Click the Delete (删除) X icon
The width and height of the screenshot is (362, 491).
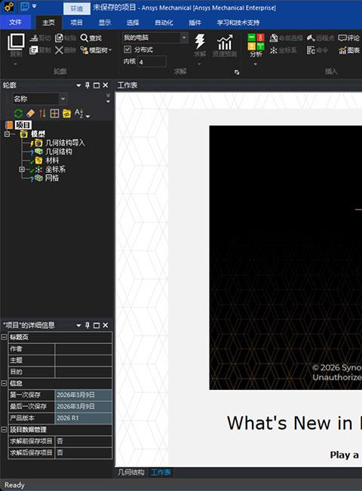(59, 50)
